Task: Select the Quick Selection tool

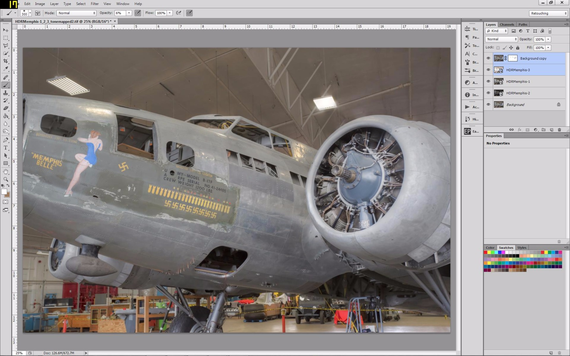Action: [x=6, y=53]
